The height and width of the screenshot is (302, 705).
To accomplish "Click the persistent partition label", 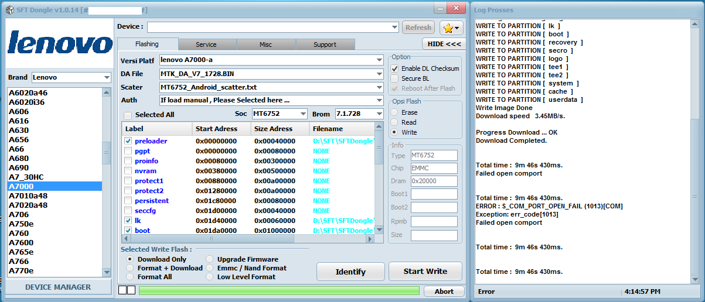I will [x=152, y=201].
